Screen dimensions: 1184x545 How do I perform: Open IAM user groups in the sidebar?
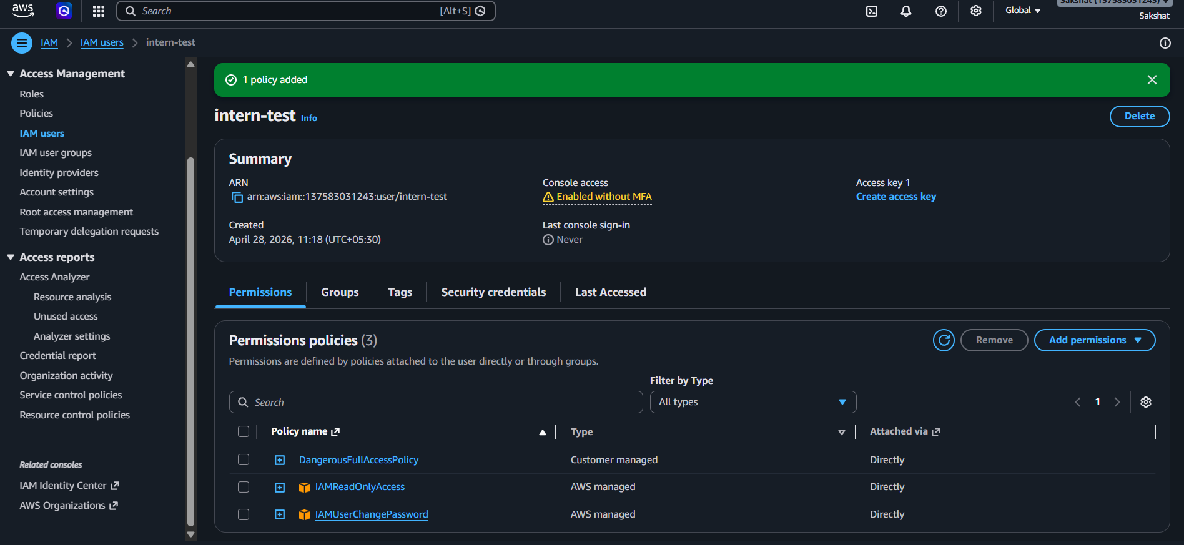(x=56, y=153)
